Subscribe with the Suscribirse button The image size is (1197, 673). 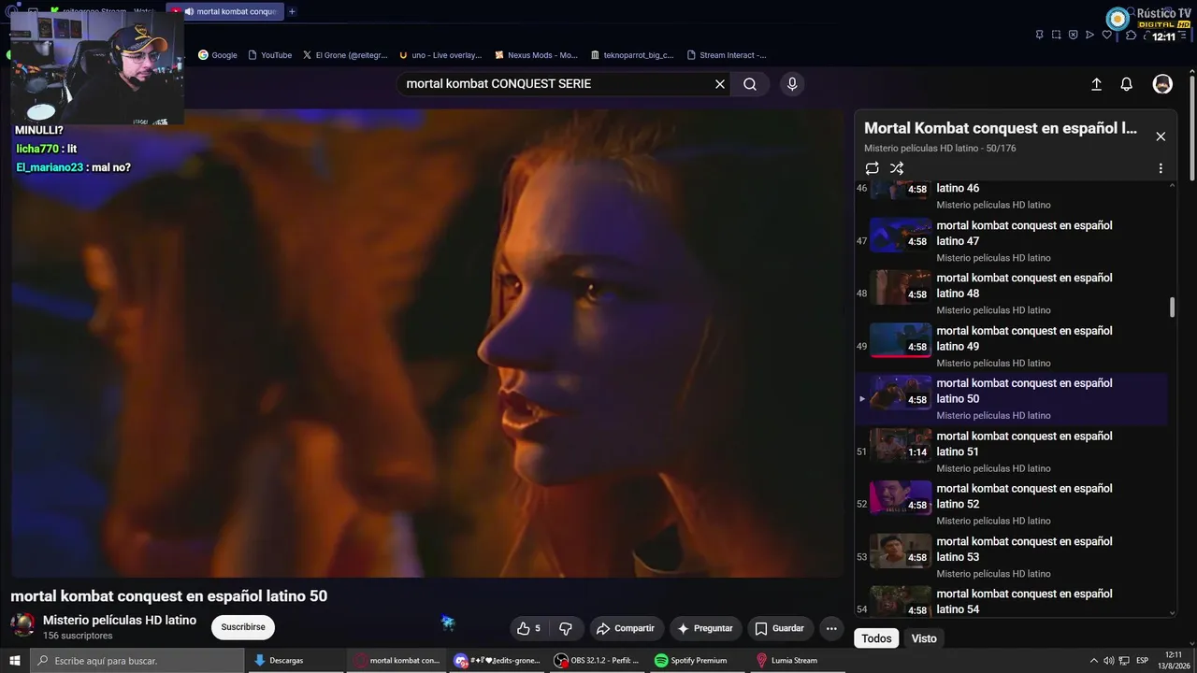point(243,627)
